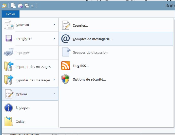
Task: Click the Imprimer printer icon
Action: click(x=9, y=52)
